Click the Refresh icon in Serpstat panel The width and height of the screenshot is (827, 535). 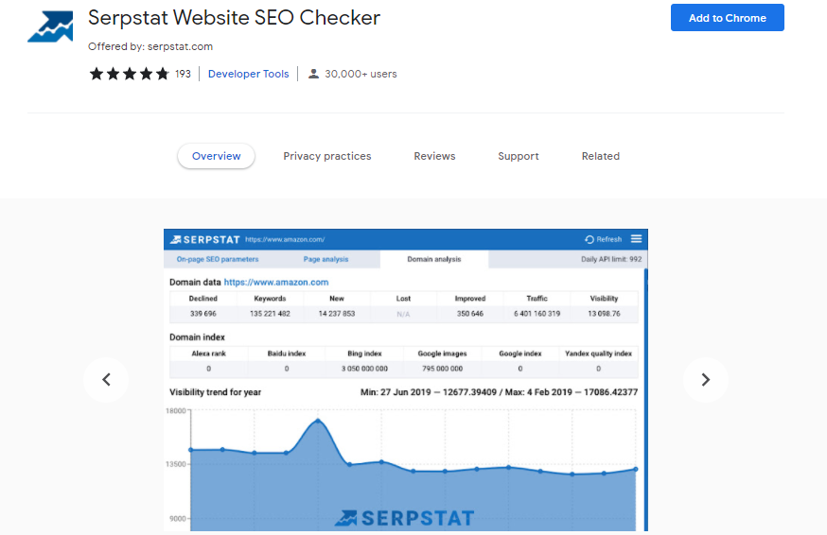(590, 239)
